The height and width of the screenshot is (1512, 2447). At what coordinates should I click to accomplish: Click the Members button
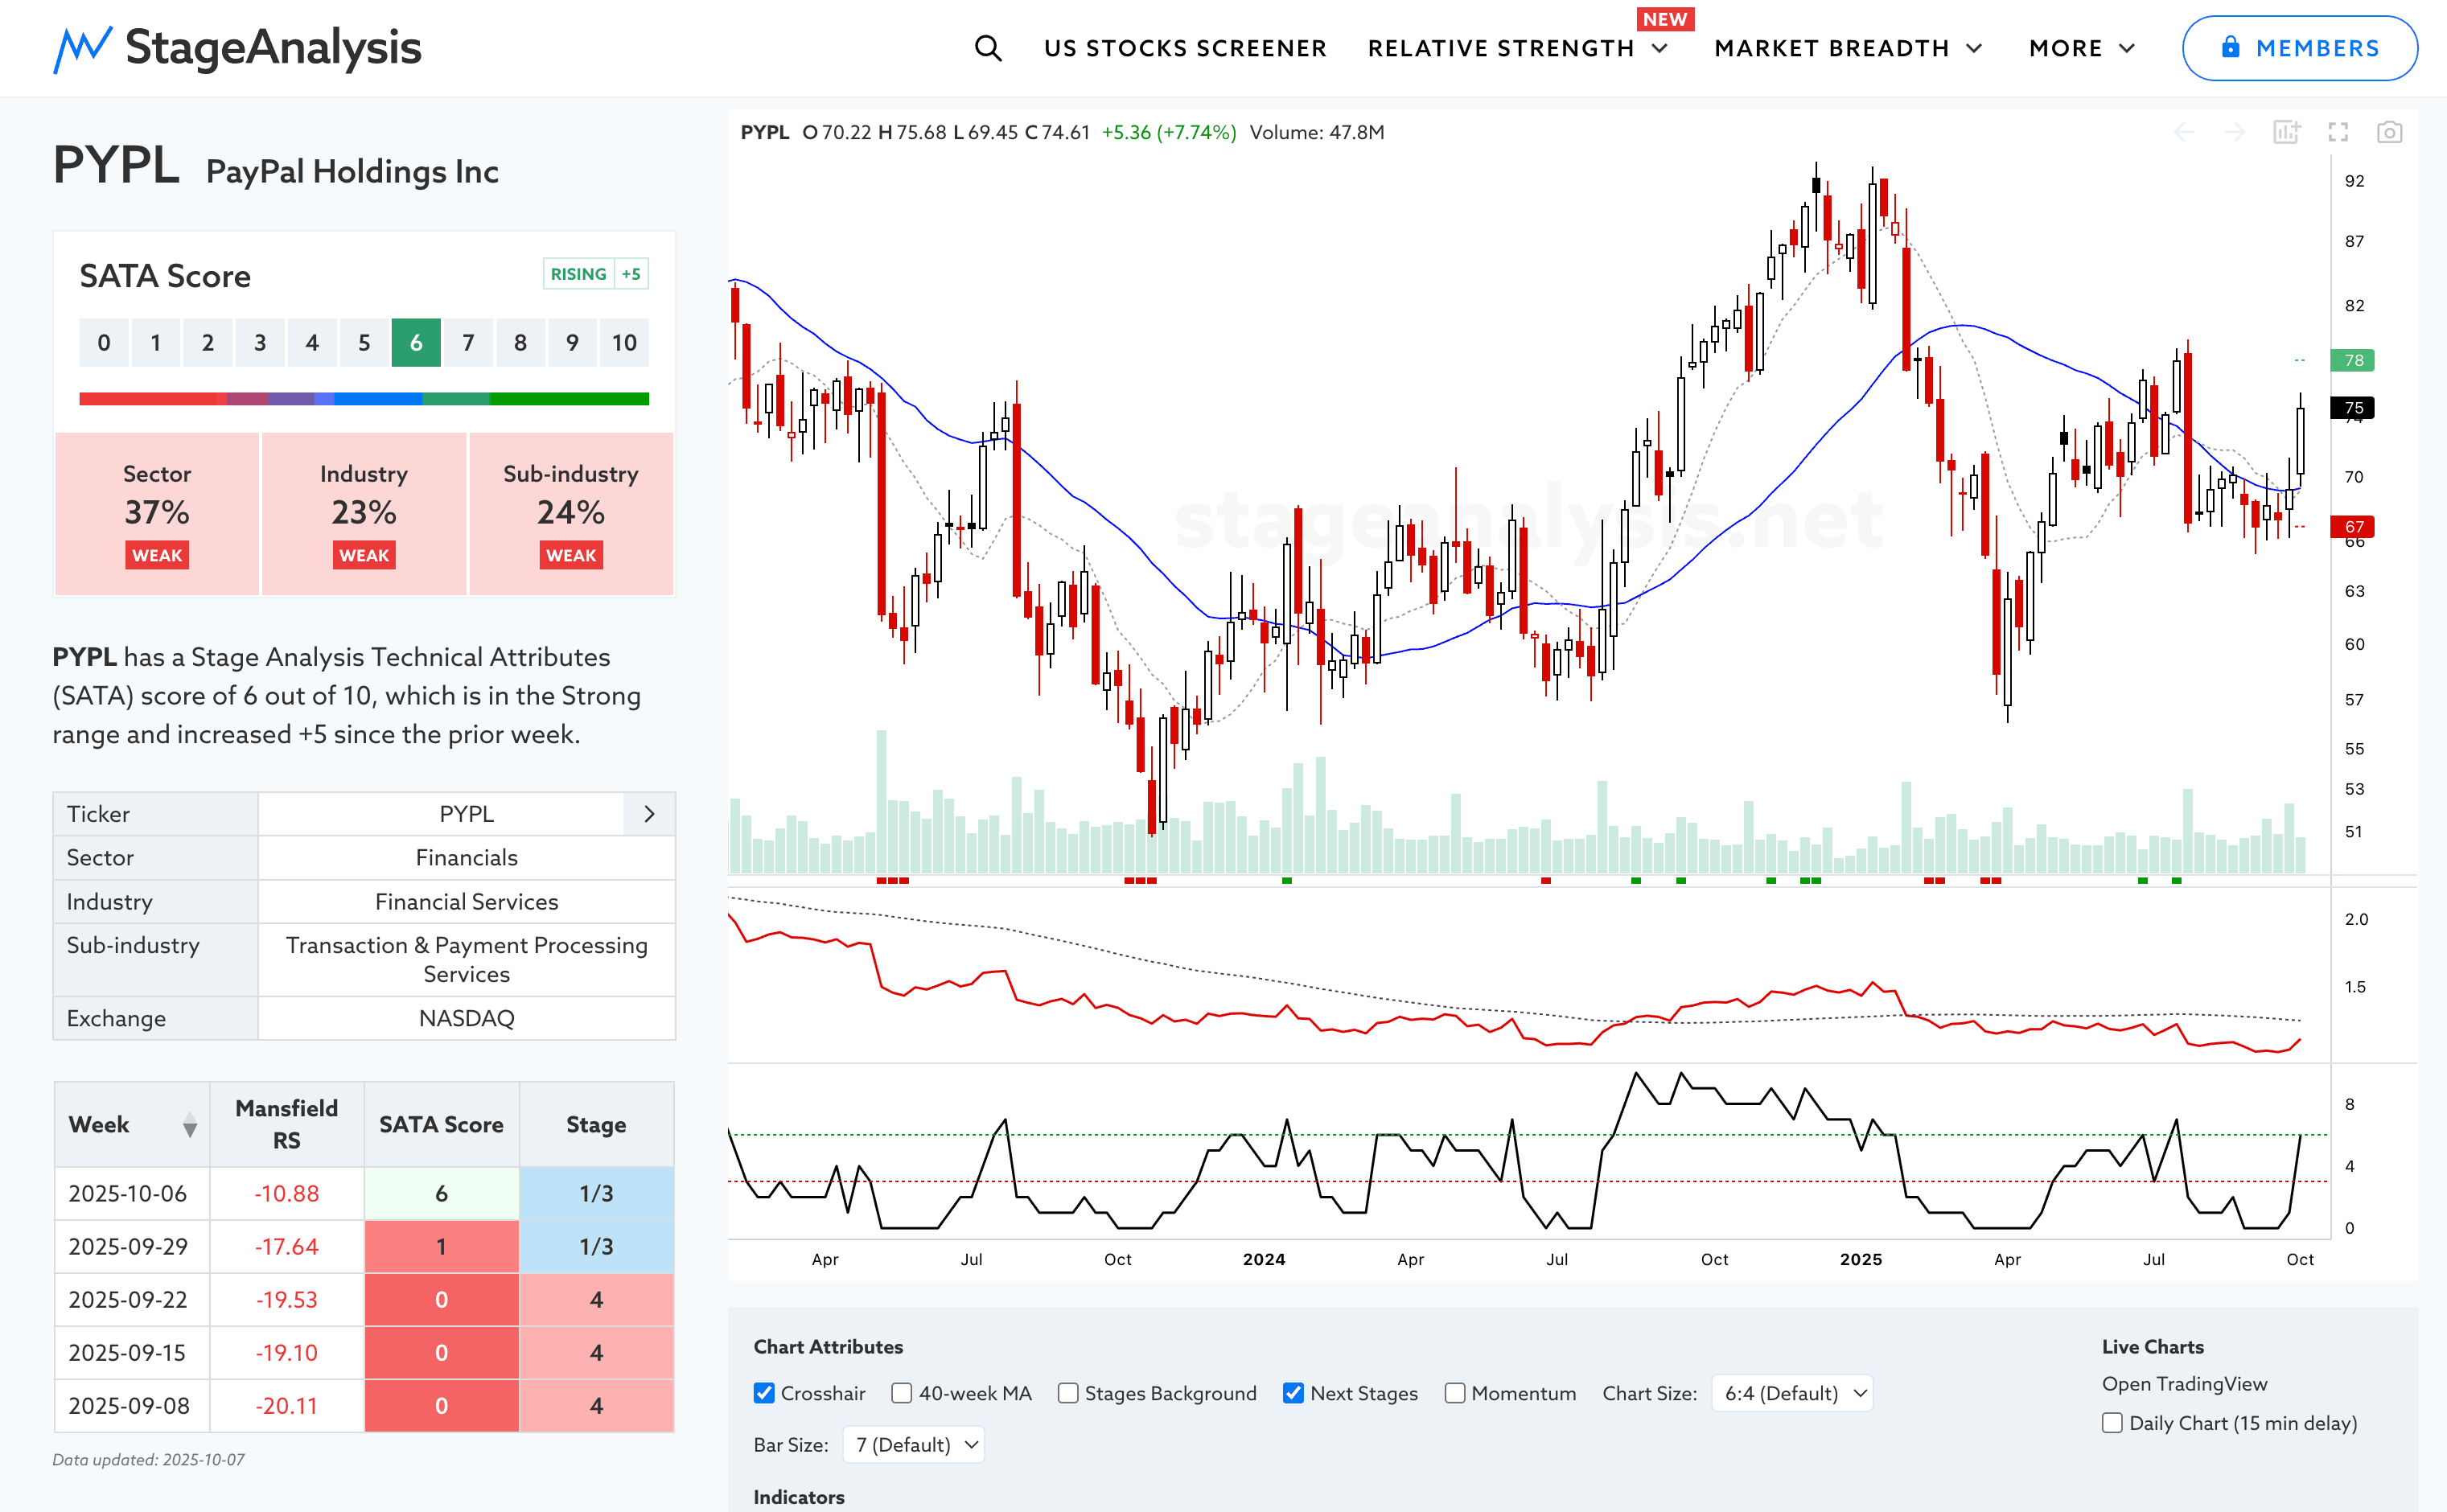tap(2299, 48)
